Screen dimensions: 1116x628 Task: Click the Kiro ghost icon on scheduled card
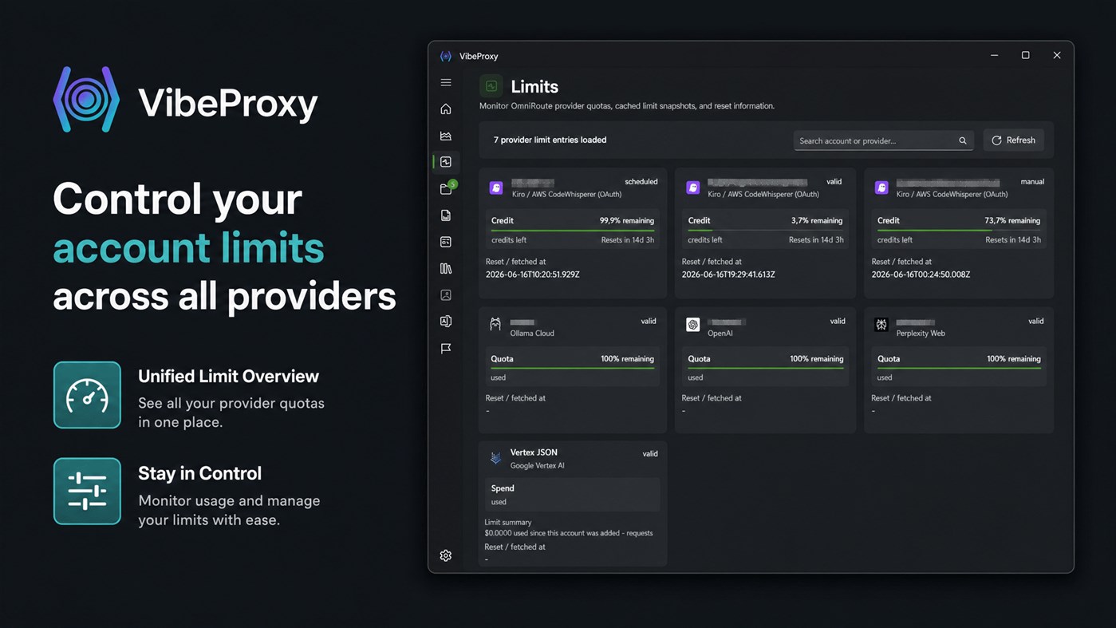pos(496,188)
